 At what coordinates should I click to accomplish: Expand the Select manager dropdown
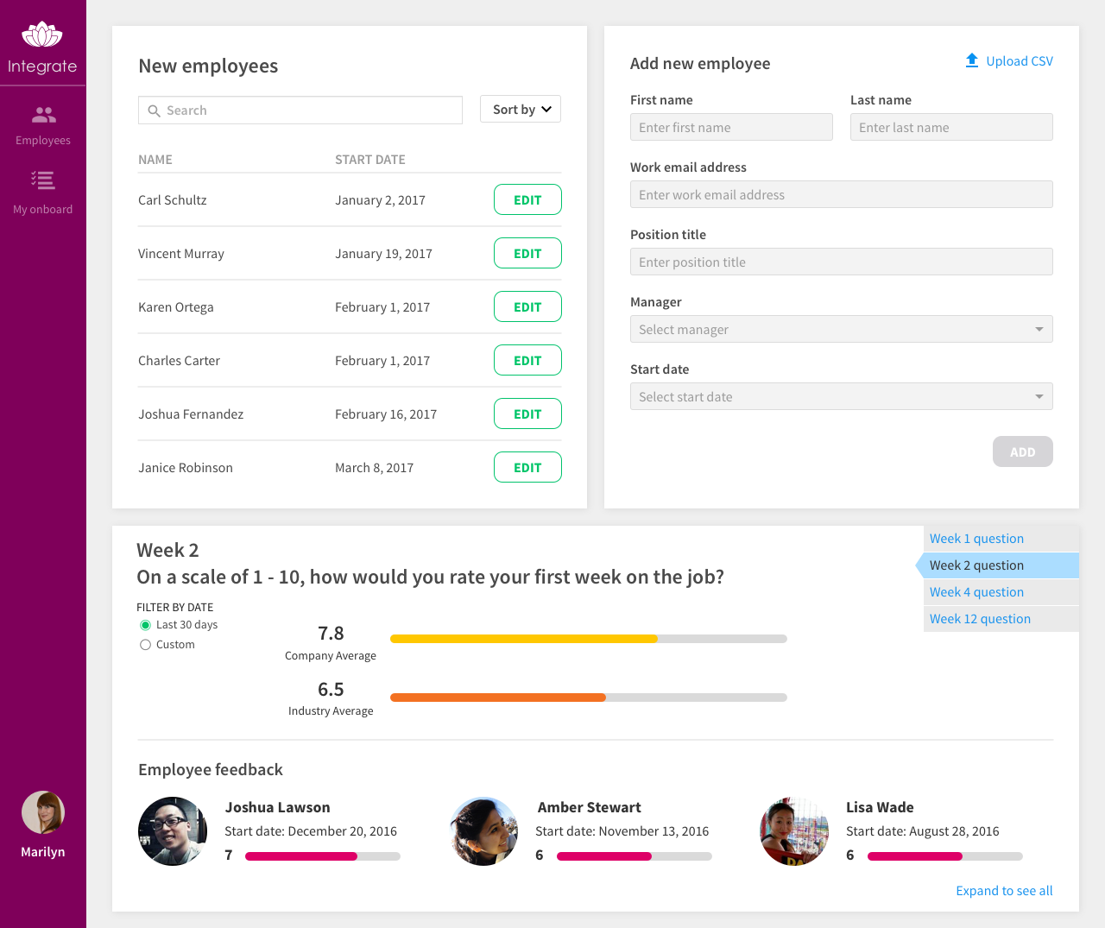842,329
